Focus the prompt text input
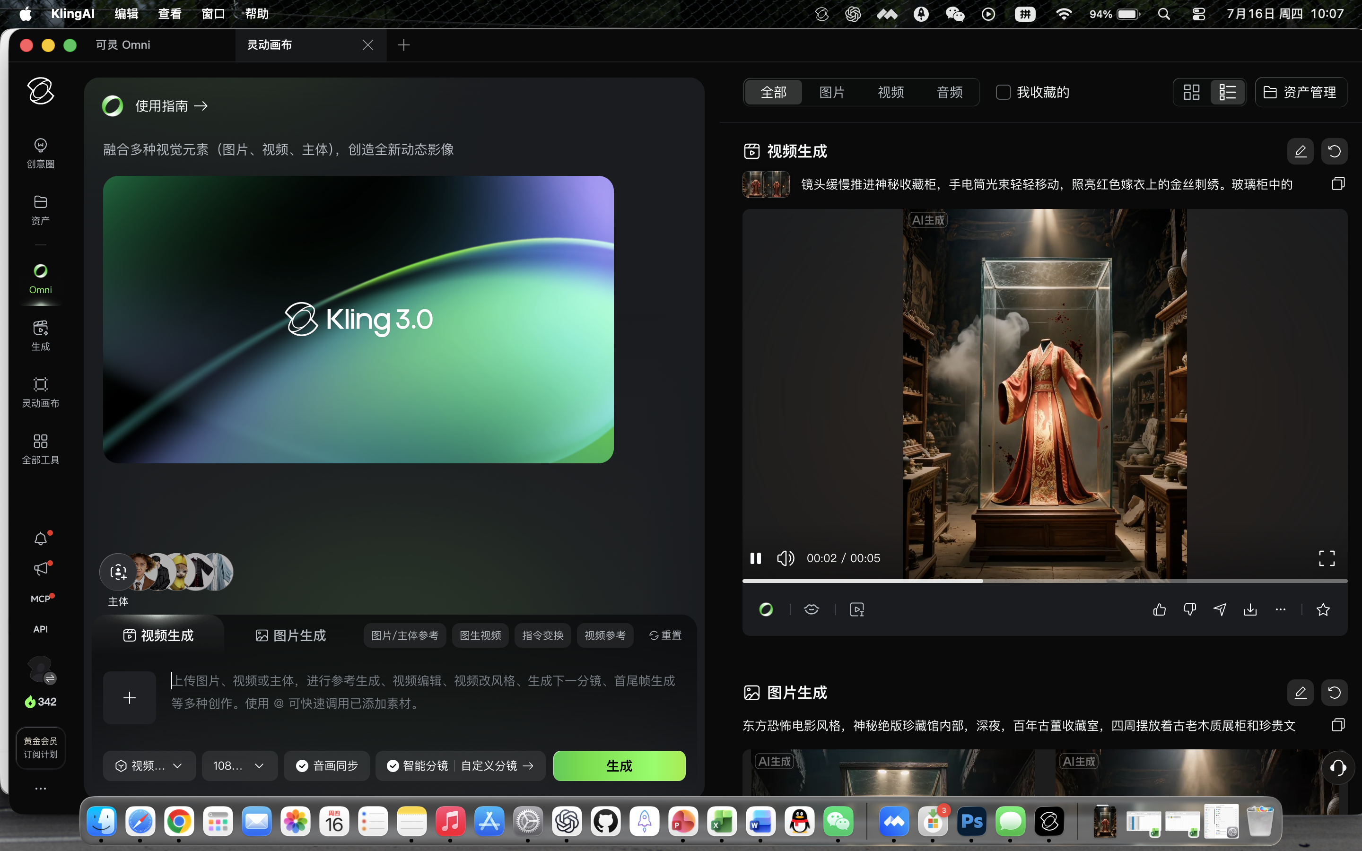 tap(424, 692)
